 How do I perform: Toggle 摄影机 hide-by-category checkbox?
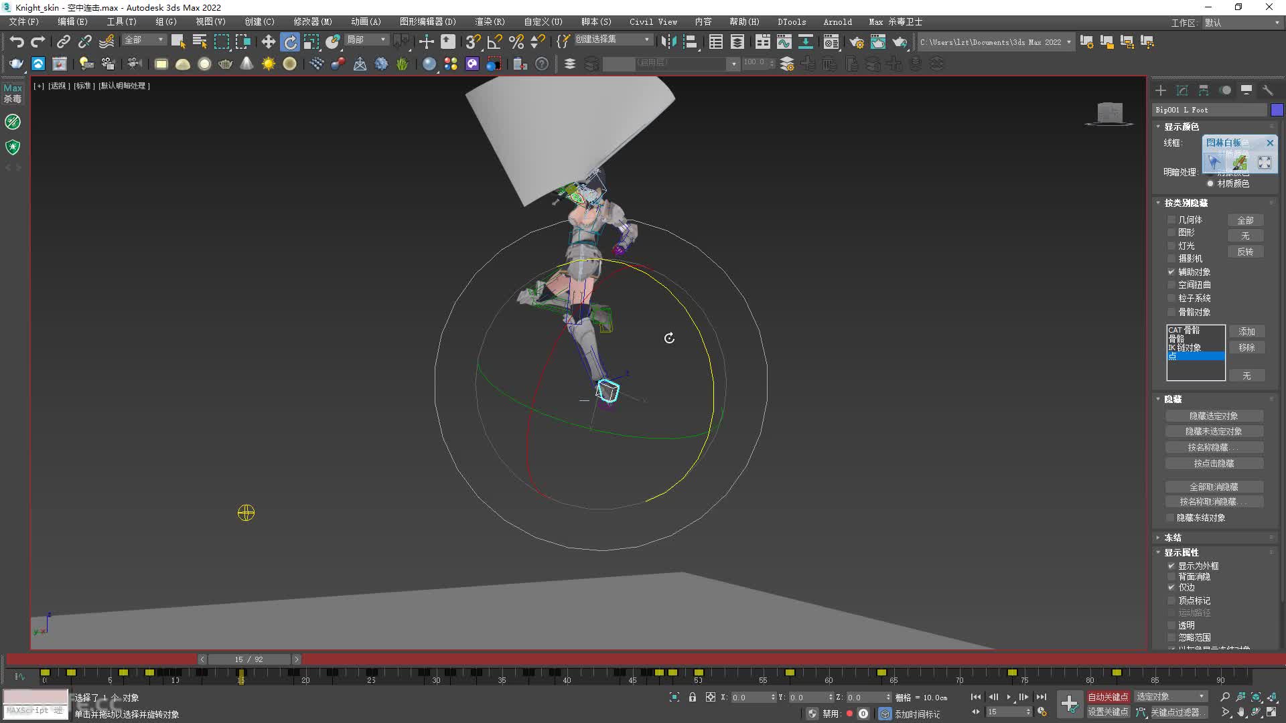coord(1171,258)
